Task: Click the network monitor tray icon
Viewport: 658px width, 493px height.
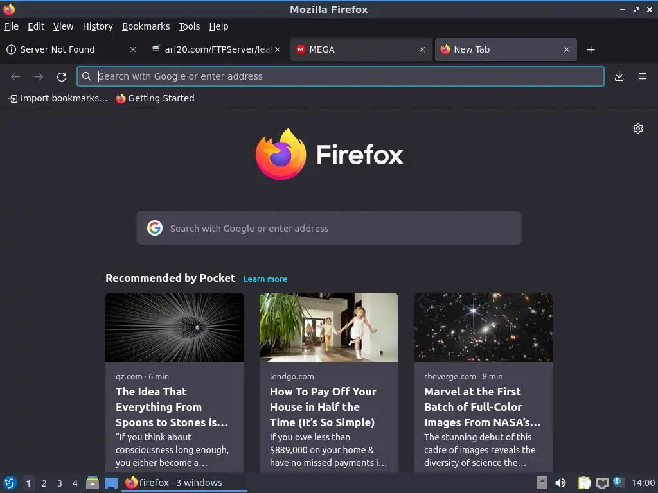Action: pyautogui.click(x=601, y=483)
